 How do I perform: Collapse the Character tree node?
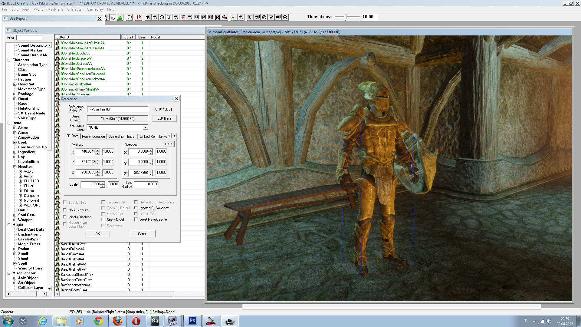(x=9, y=60)
